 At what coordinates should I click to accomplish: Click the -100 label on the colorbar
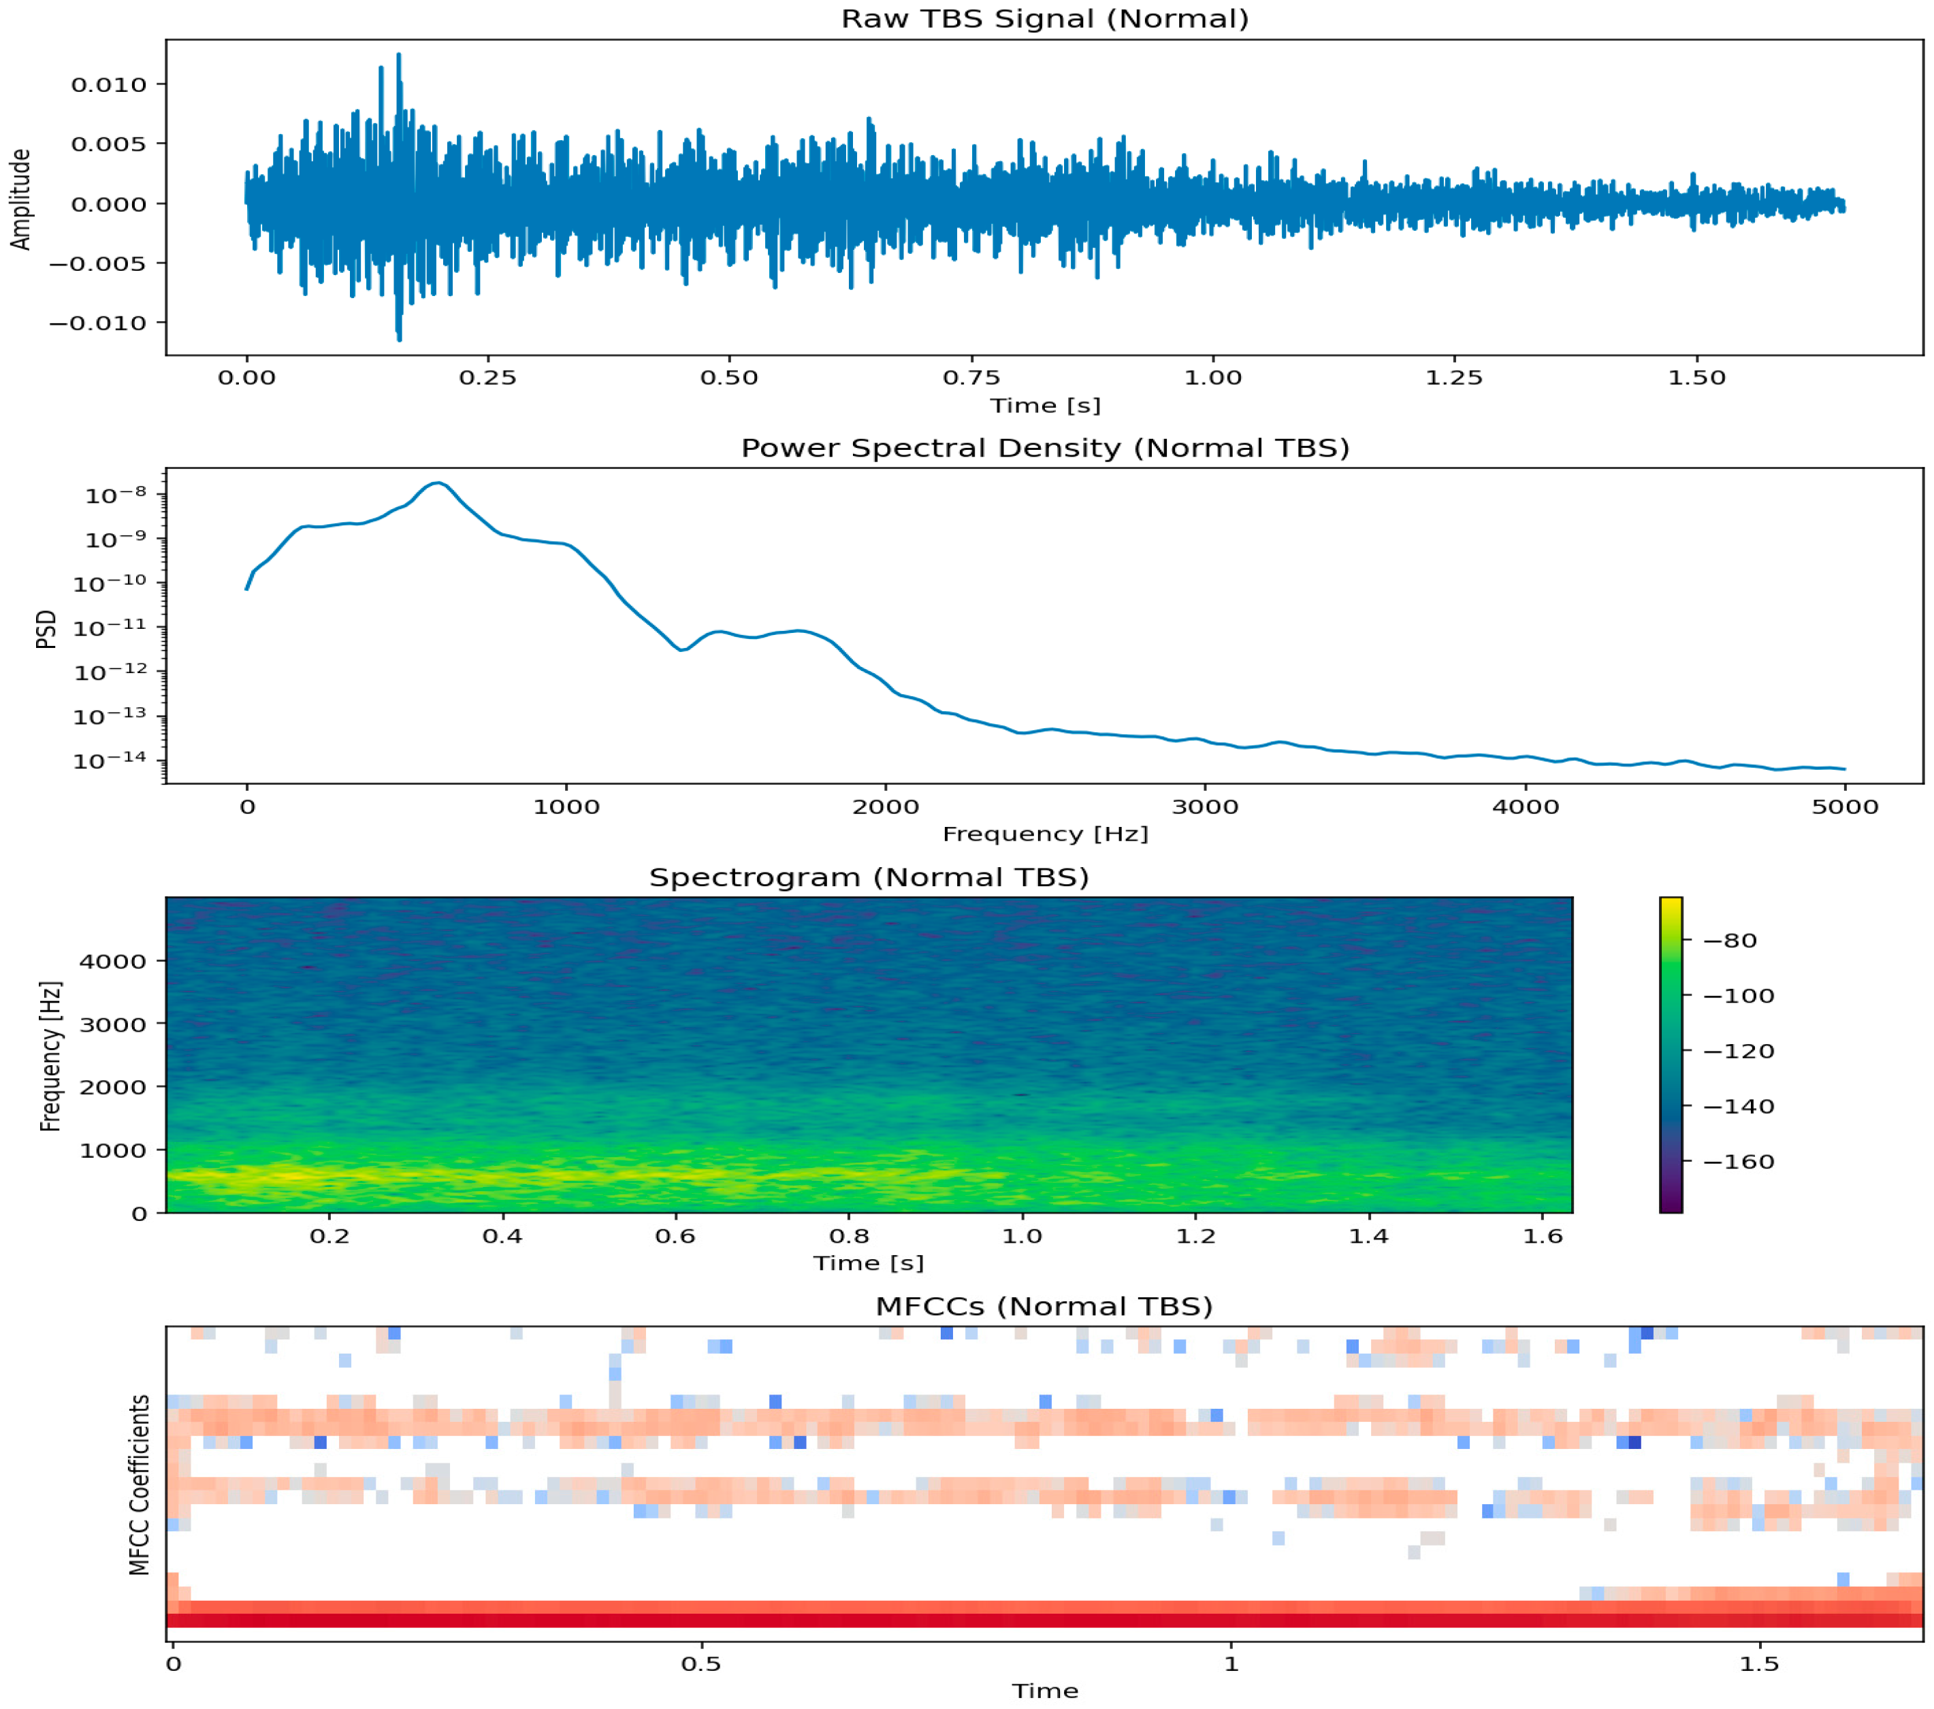[x=1738, y=995]
